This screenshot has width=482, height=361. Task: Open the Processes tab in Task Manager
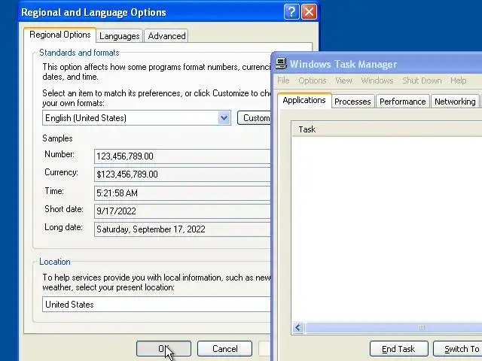coord(352,102)
